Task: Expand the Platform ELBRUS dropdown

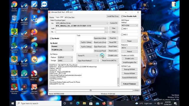Action: 65,57
